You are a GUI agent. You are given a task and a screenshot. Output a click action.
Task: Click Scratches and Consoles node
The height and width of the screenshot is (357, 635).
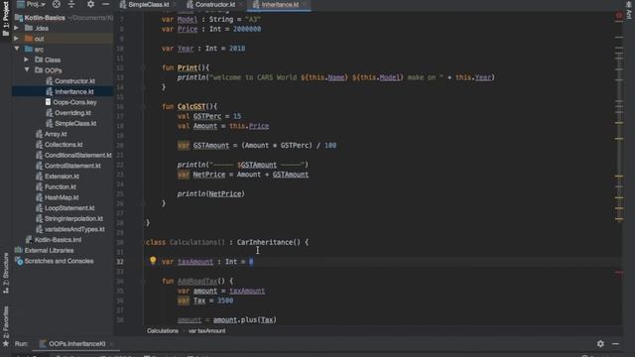pyautogui.click(x=59, y=261)
